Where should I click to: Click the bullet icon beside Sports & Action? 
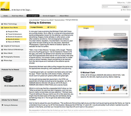coord(7,39)
